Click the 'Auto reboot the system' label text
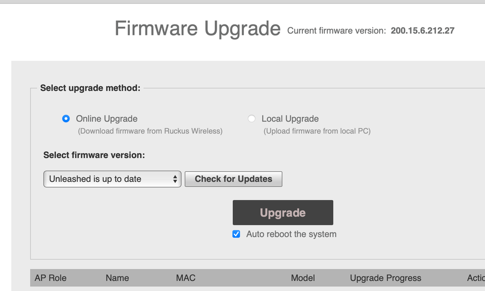Viewport: 485px width, 291px height. pos(291,234)
